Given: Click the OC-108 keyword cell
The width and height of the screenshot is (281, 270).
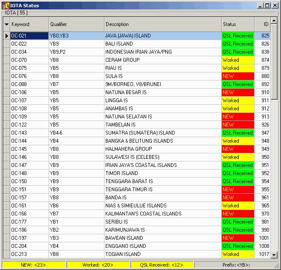Looking at the screenshot, I should [29, 109].
